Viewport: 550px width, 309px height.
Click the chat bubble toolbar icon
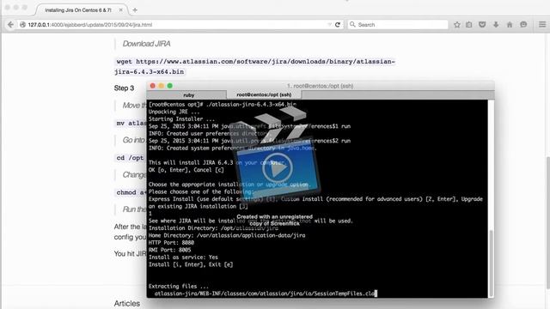pos(523,25)
